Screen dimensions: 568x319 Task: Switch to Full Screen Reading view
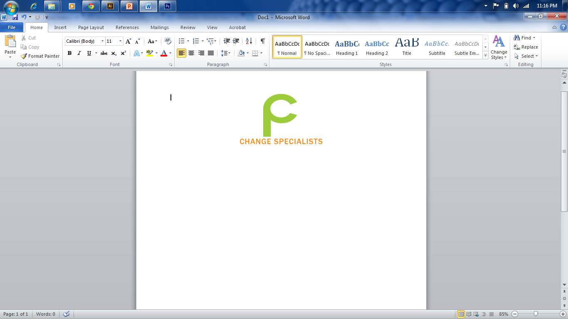469,314
